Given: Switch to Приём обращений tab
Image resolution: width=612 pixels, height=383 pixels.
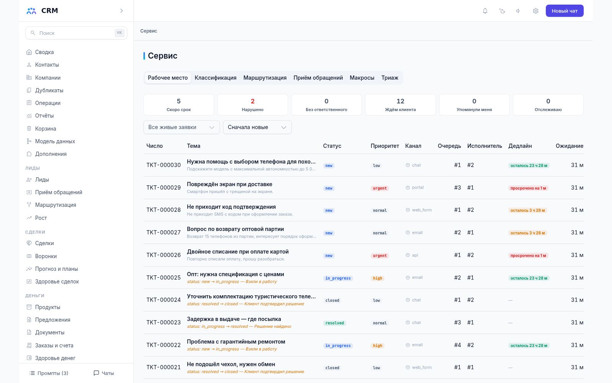Looking at the screenshot, I should [318, 78].
